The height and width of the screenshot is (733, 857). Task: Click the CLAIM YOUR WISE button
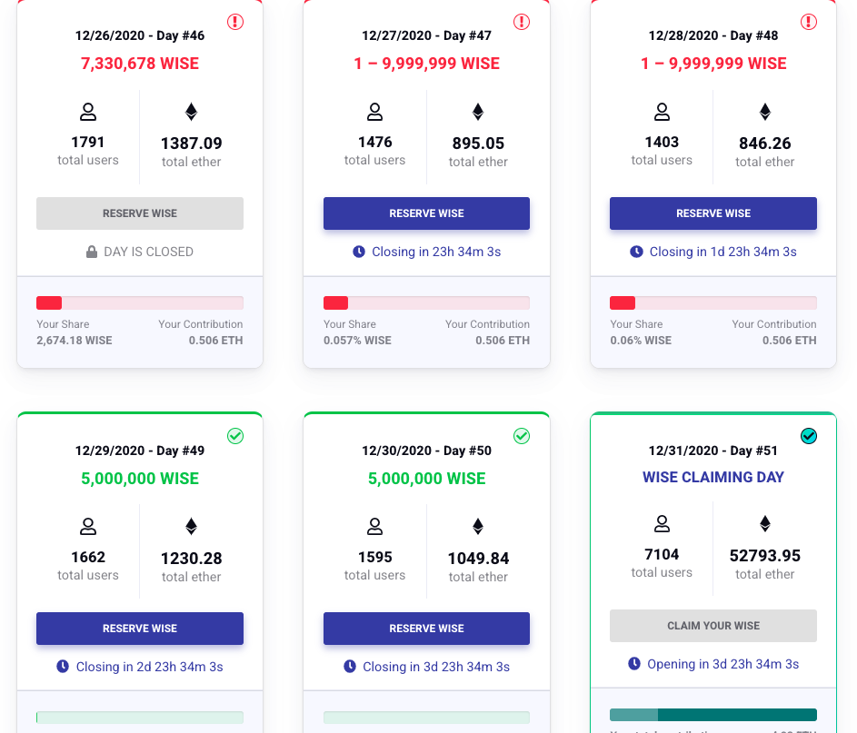point(713,626)
